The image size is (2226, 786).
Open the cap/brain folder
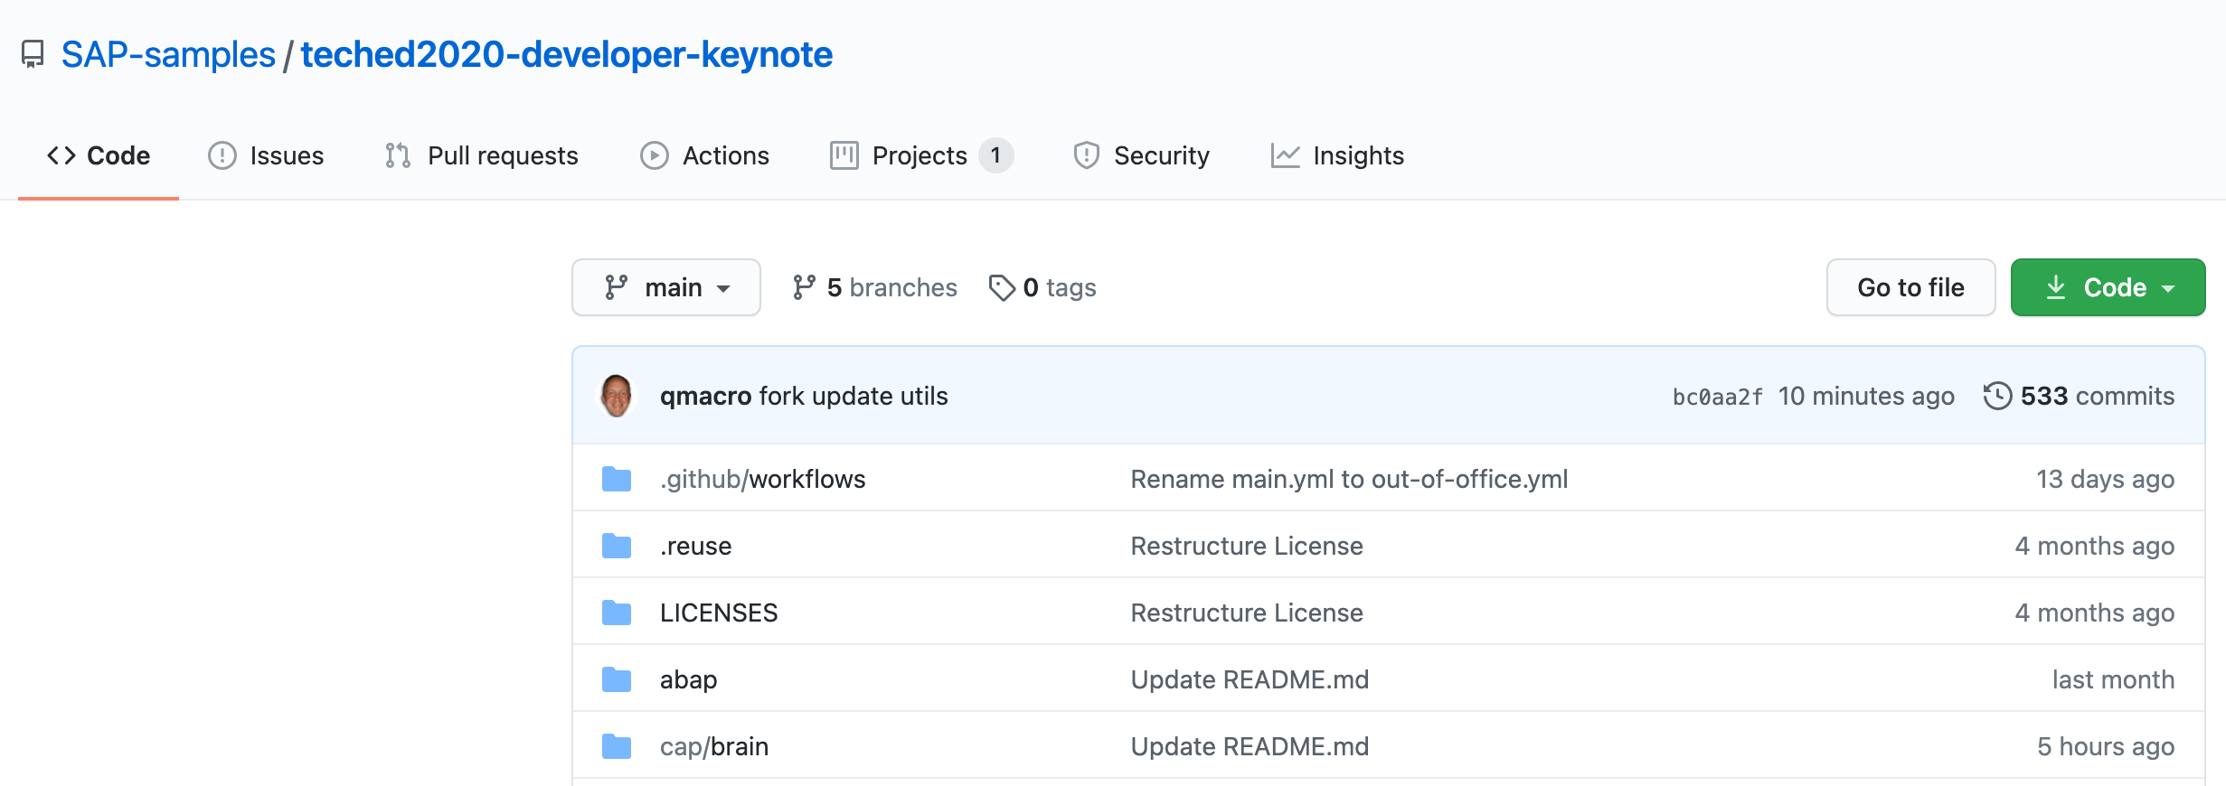(714, 746)
